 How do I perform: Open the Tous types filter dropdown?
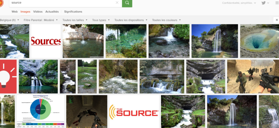click(x=101, y=20)
